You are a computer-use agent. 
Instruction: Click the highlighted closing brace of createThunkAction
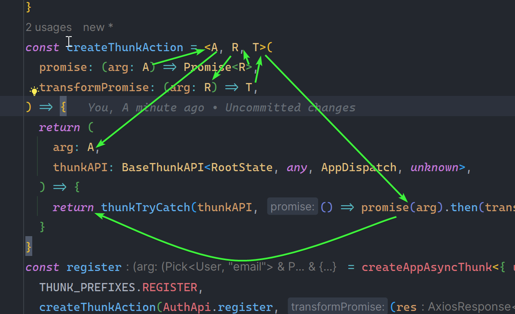(x=29, y=247)
